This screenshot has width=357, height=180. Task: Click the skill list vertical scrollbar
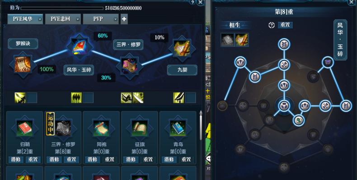tap(201, 126)
